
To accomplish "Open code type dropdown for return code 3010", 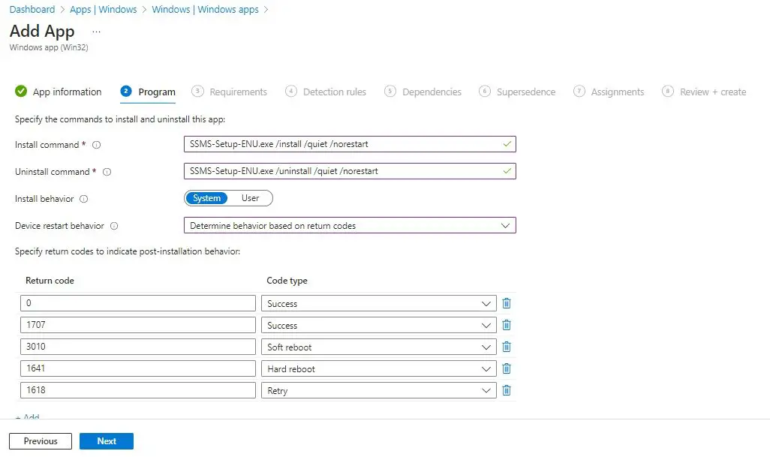I will [486, 347].
